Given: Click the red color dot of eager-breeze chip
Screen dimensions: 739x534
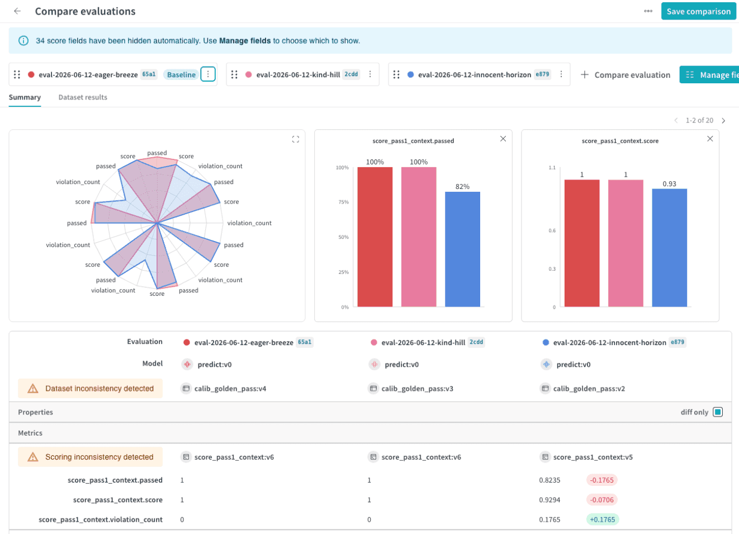Looking at the screenshot, I should click(x=31, y=74).
